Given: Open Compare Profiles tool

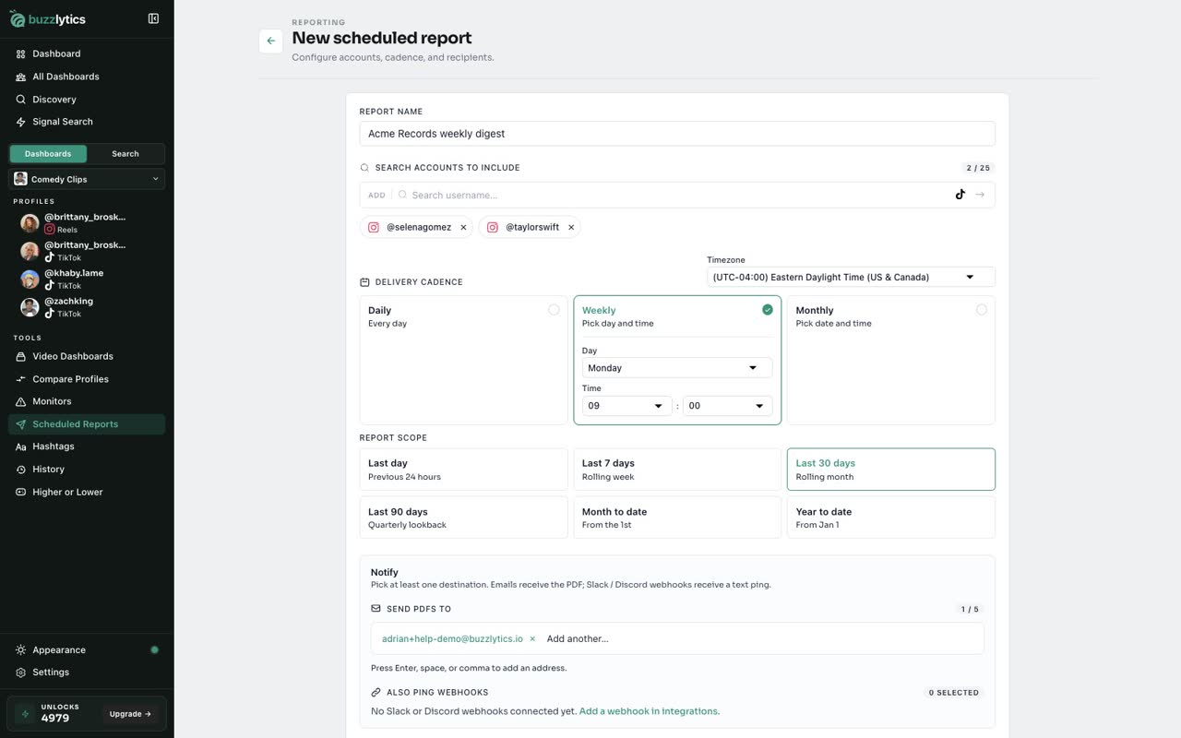Looking at the screenshot, I should [87, 379].
